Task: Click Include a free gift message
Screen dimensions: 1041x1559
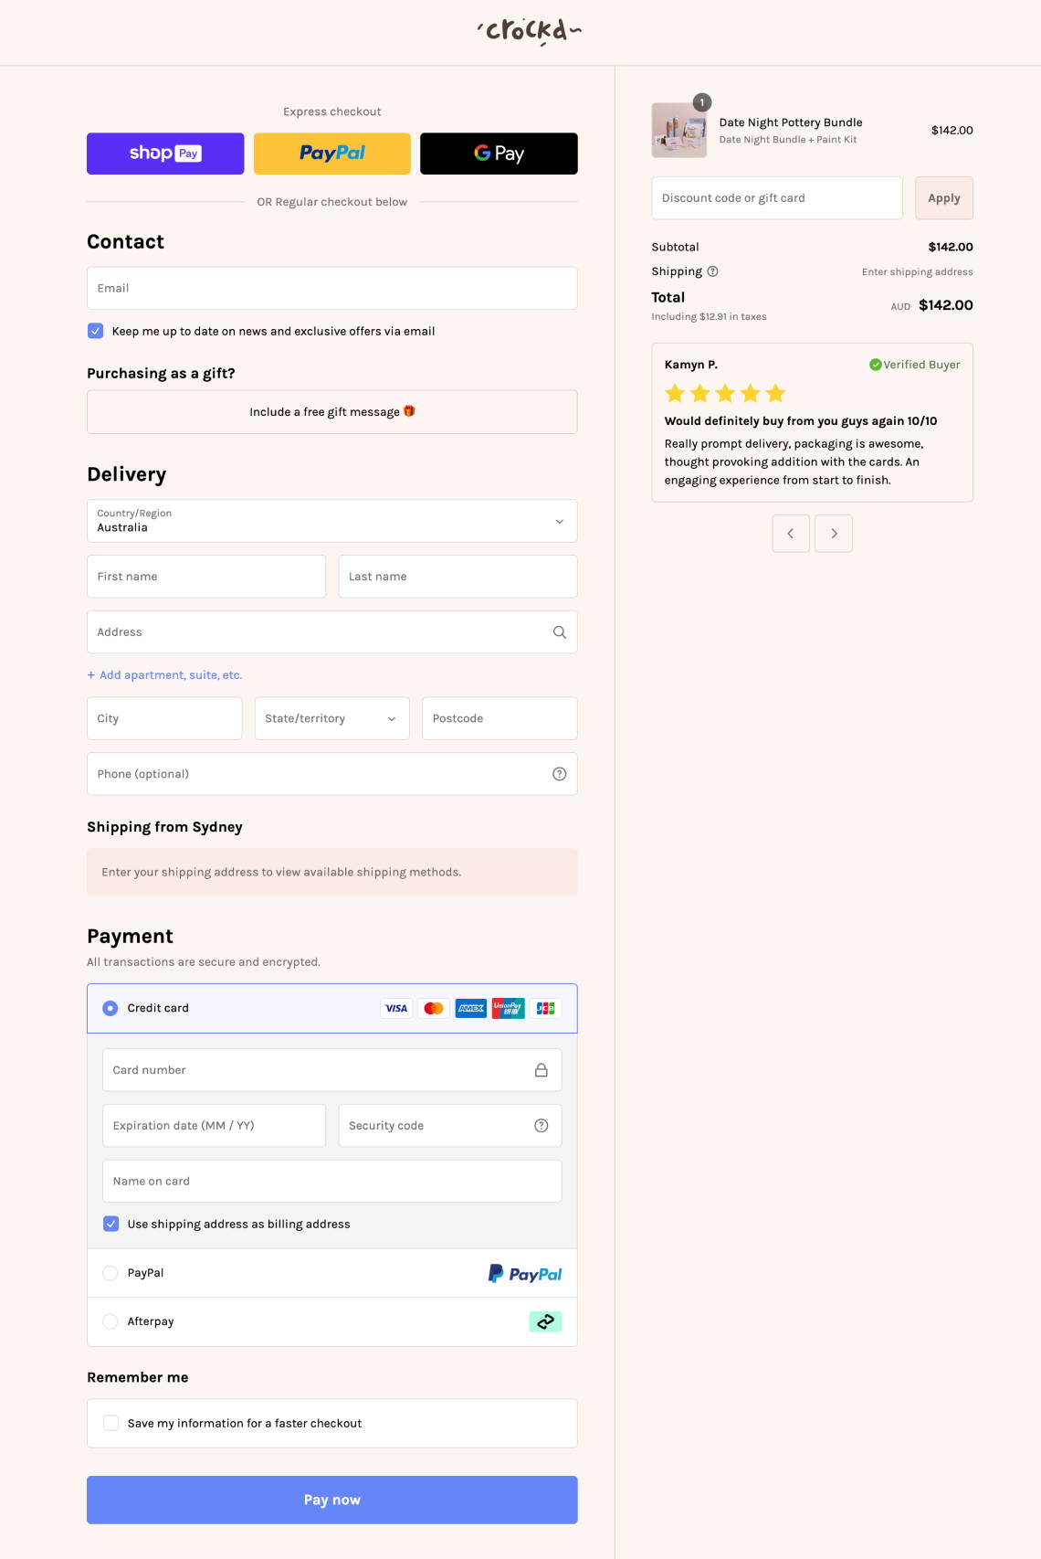Action: (331, 411)
